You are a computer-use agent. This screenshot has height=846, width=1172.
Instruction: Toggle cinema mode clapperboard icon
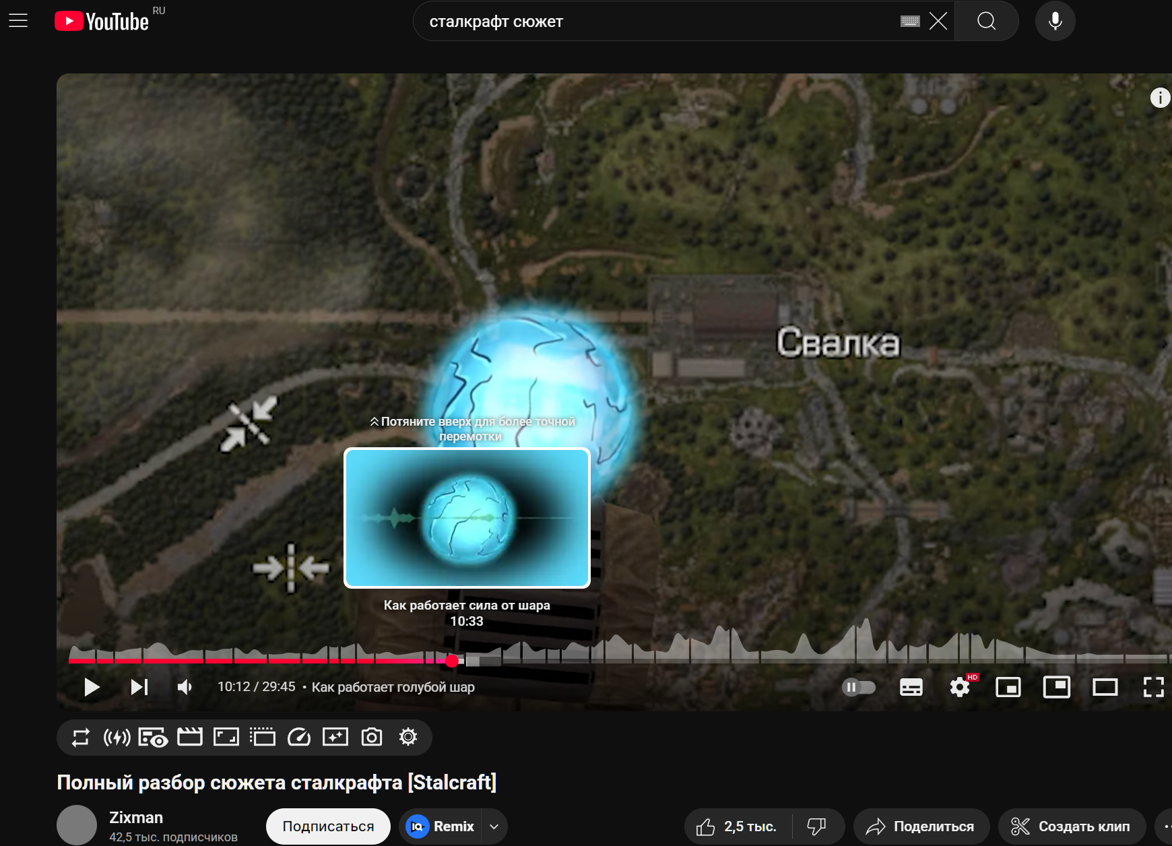190,737
